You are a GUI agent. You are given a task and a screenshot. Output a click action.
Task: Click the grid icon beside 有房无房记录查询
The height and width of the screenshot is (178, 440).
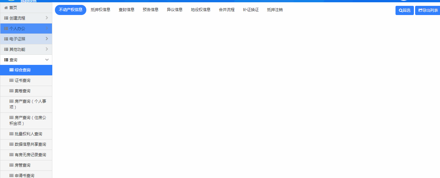(x=11, y=155)
